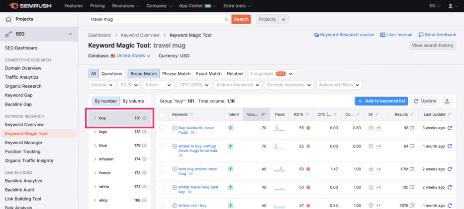
Task: View SERP for row with 98 results
Action: click(x=412, y=128)
